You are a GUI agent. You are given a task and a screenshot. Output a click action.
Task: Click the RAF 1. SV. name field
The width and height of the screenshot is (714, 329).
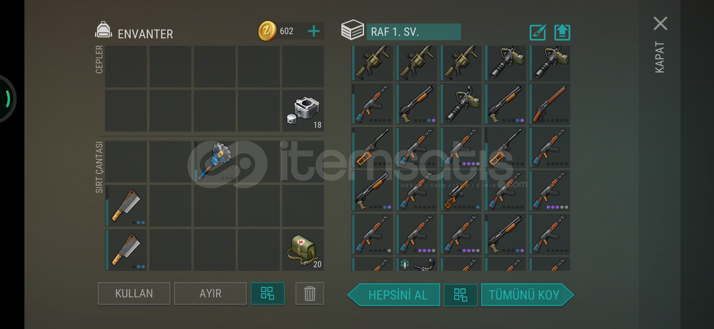pyautogui.click(x=414, y=32)
